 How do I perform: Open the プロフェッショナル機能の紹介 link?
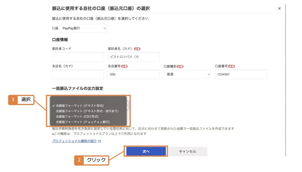pos(74,141)
